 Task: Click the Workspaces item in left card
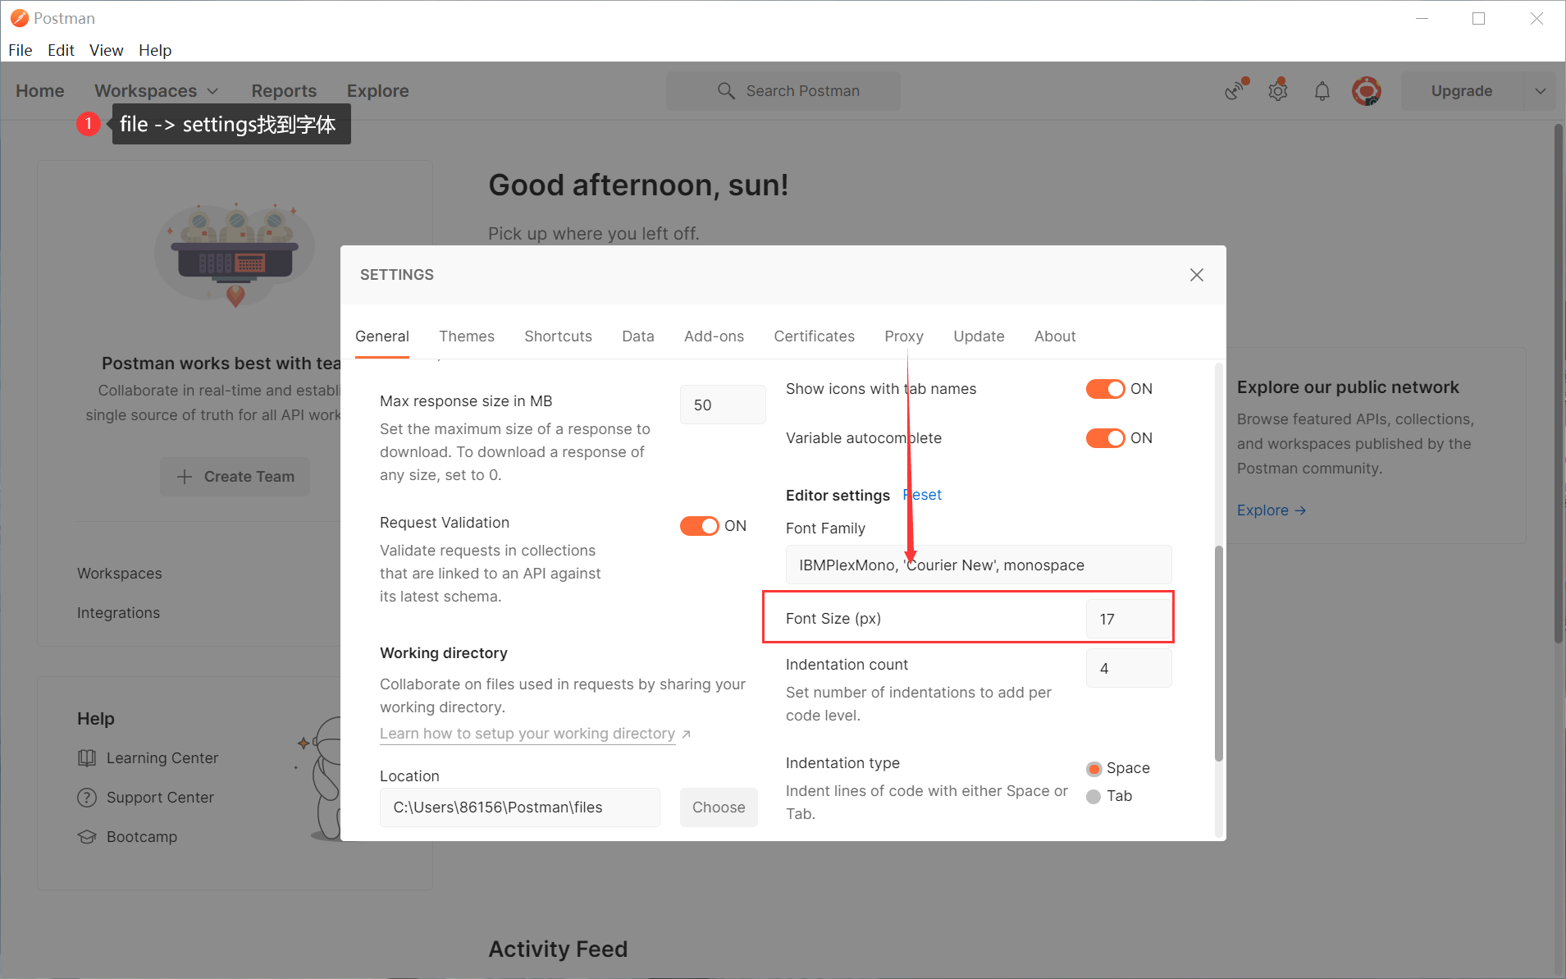pyautogui.click(x=120, y=574)
